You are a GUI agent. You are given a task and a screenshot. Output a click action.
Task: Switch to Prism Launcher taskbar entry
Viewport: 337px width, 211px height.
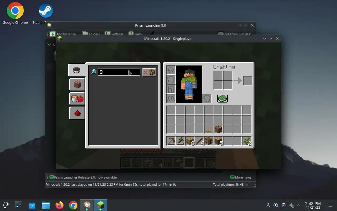pyautogui.click(x=87, y=205)
